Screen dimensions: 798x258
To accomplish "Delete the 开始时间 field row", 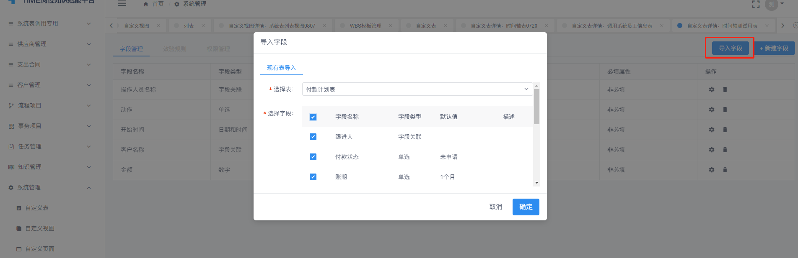I will [725, 130].
